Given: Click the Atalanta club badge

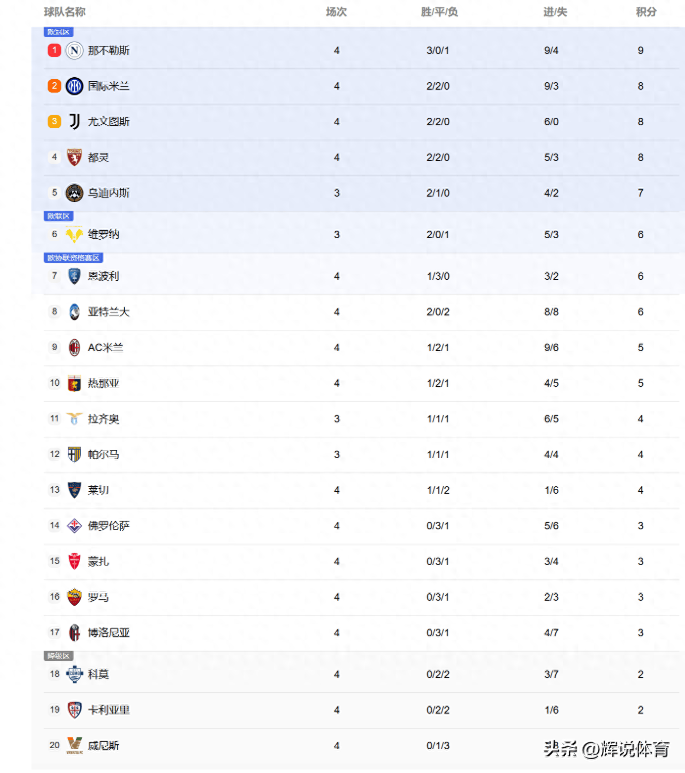Looking at the screenshot, I should 74,312.
